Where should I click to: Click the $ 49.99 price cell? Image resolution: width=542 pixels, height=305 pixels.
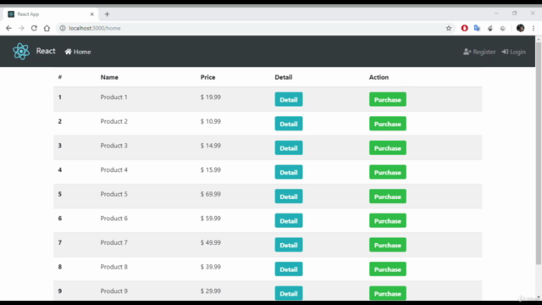point(211,242)
